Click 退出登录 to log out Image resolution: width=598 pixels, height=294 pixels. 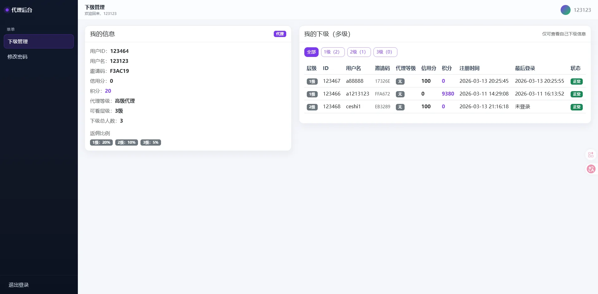pos(19,285)
